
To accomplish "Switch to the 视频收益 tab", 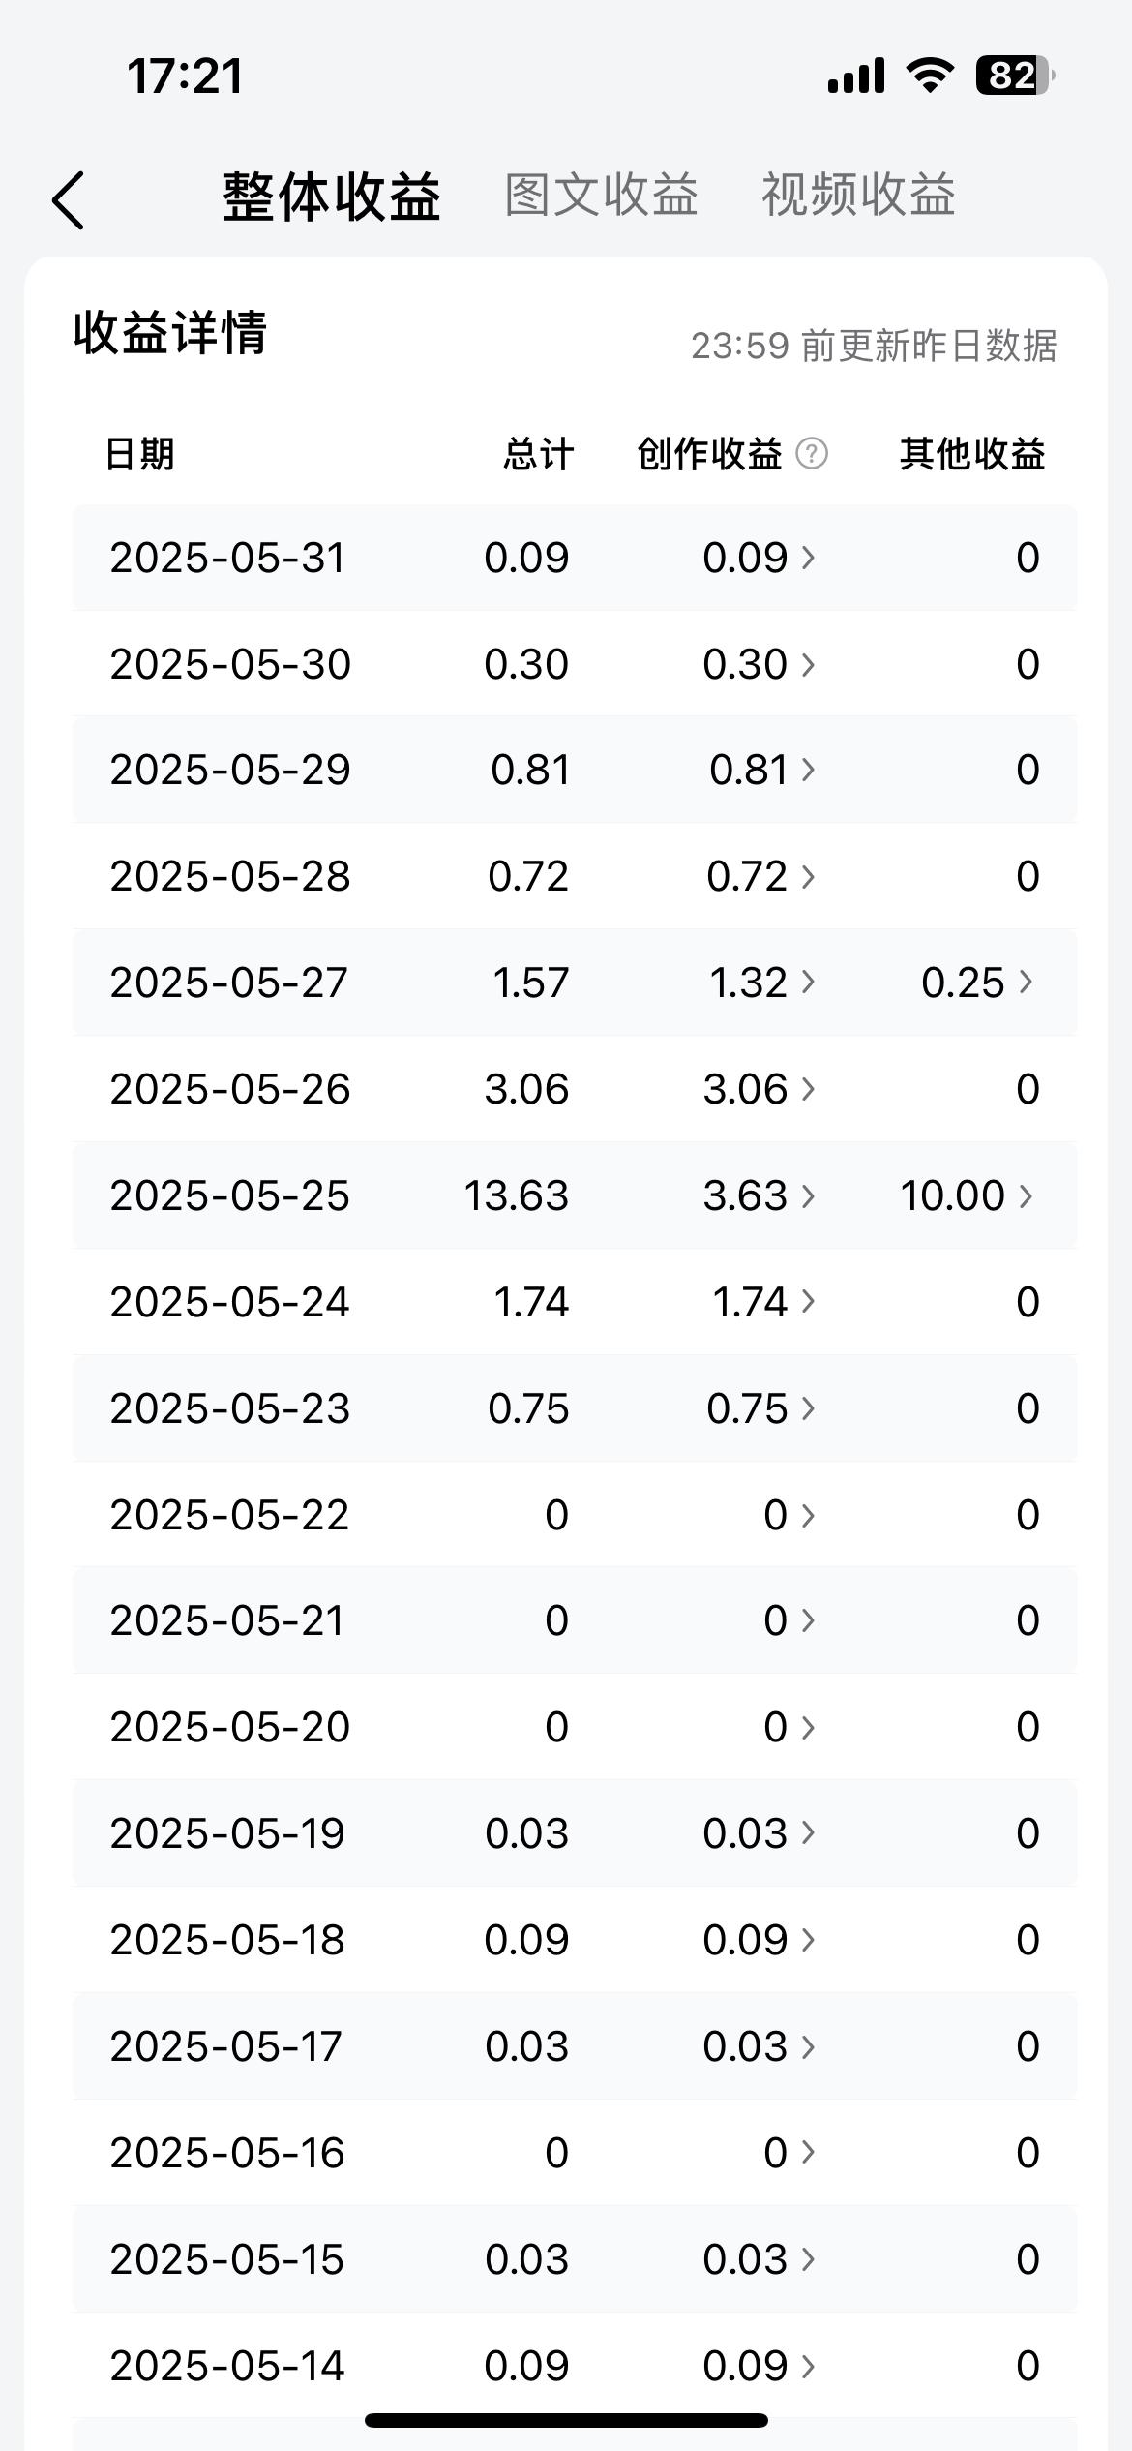I will tap(858, 195).
